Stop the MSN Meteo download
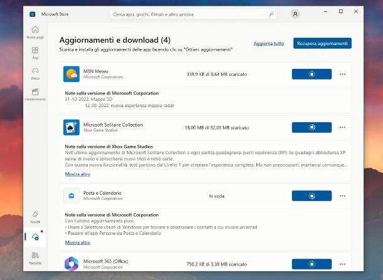This screenshot has width=383, height=280. pyautogui.click(x=311, y=74)
